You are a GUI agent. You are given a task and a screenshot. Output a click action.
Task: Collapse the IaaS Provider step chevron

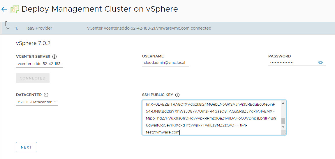coord(8,28)
